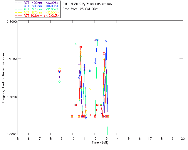Click the AOT 675nm legend entry
Image resolution: width=188 pixels, height=150 pixels.
tap(37, 9)
